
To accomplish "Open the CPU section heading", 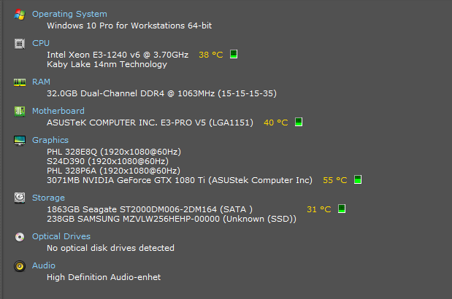I will 41,43.
